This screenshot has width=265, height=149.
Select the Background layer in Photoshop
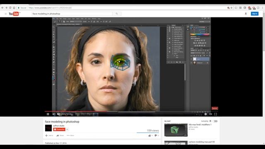tap(200, 63)
